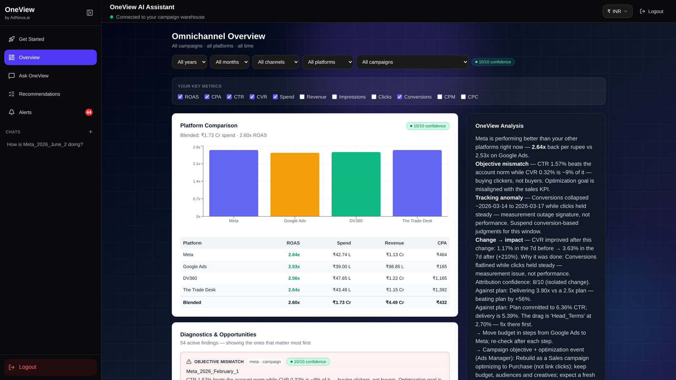The width and height of the screenshot is (676, 380).
Task: Click the Alerts bell icon
Action: (11, 112)
